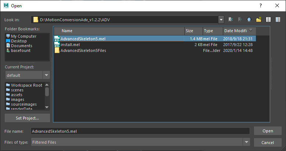Close the Open dialog window
Image resolution: width=286 pixels, height=151 pixels.
coord(277,5)
